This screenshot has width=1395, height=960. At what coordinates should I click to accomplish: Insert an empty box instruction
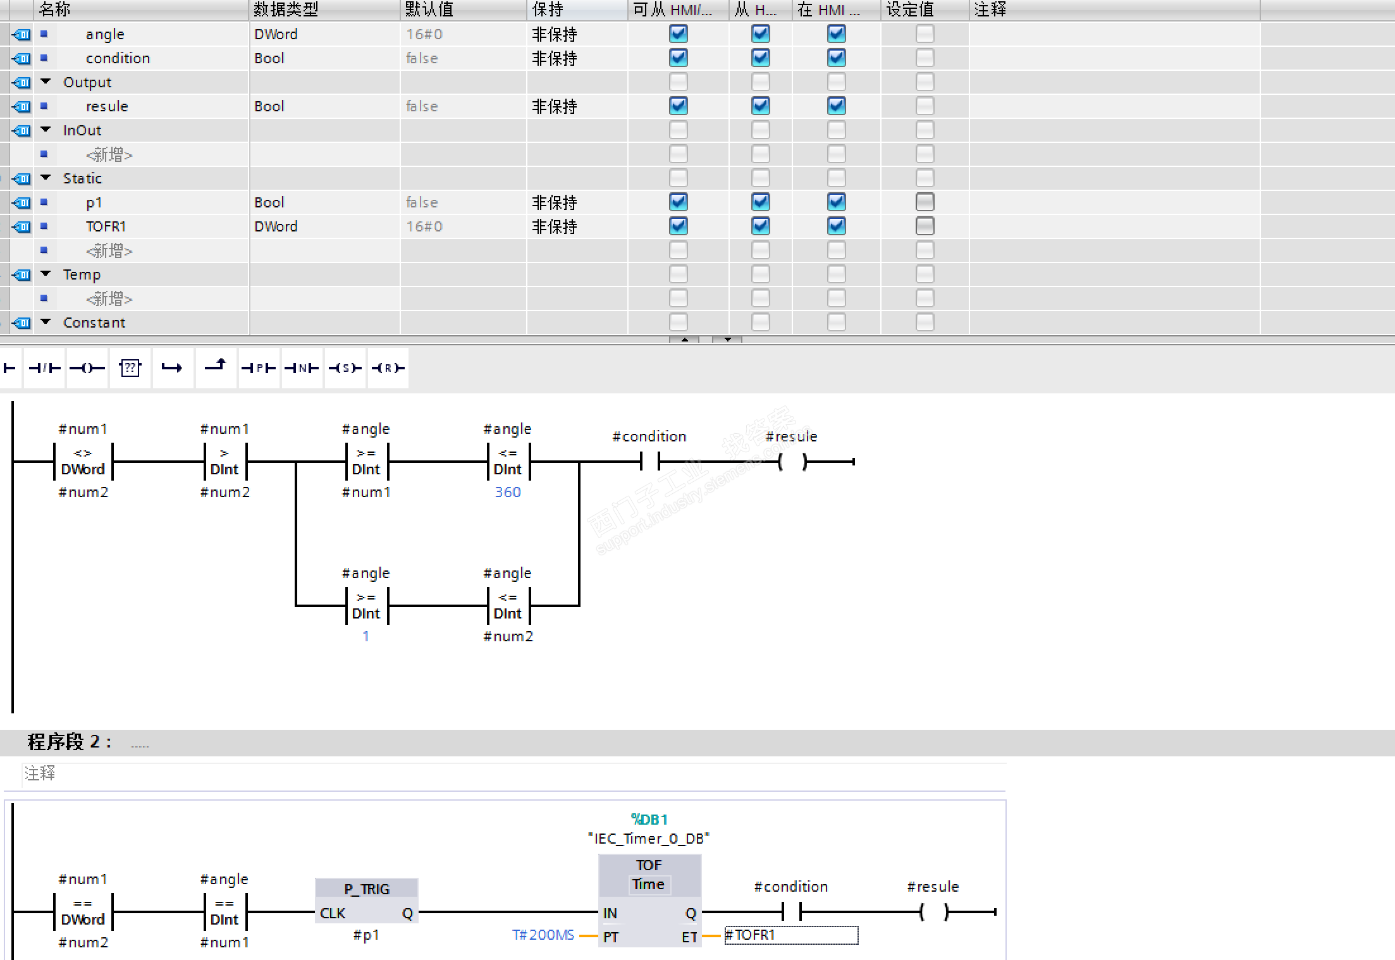click(x=130, y=368)
